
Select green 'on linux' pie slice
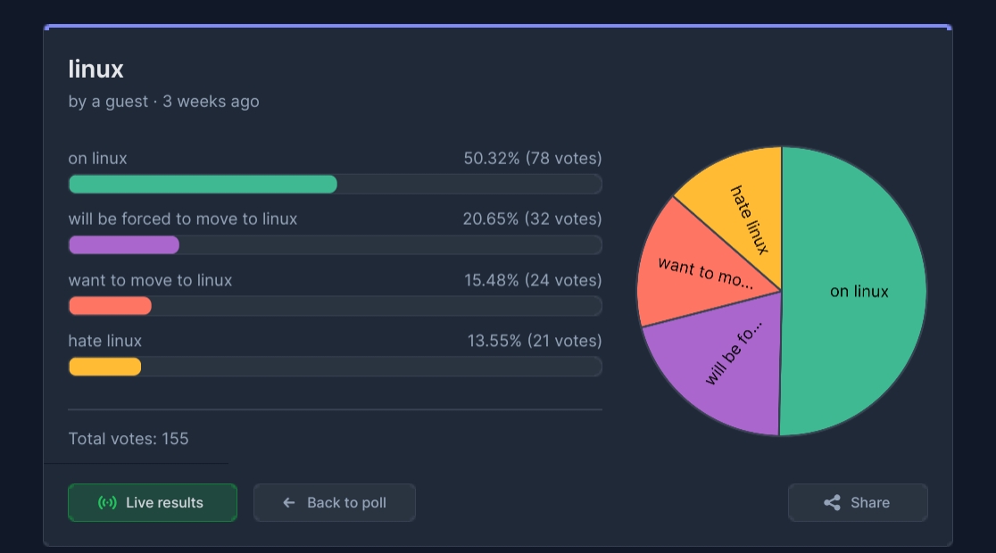pyautogui.click(x=854, y=292)
